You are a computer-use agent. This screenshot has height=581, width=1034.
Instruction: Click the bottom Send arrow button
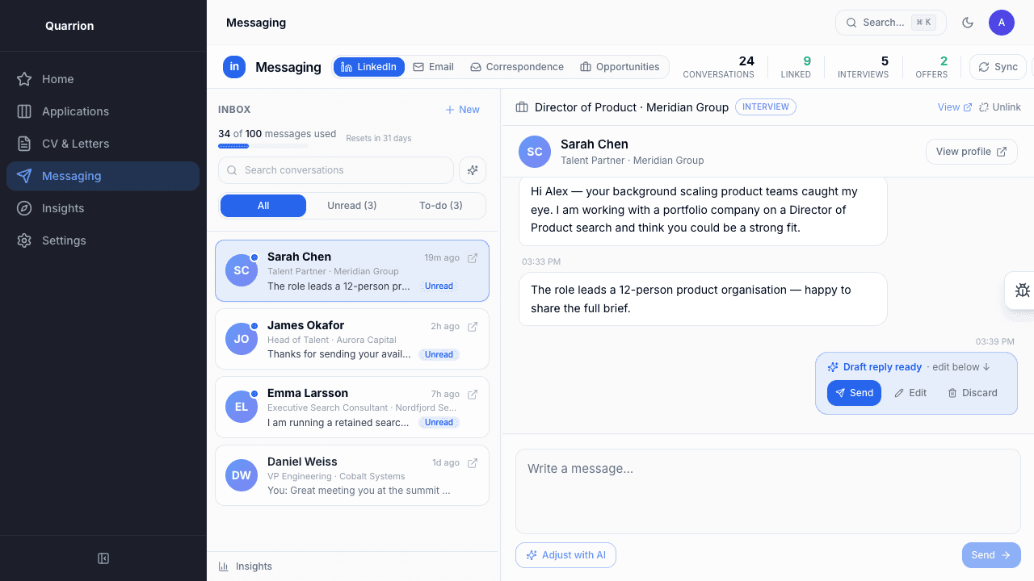coord(991,555)
